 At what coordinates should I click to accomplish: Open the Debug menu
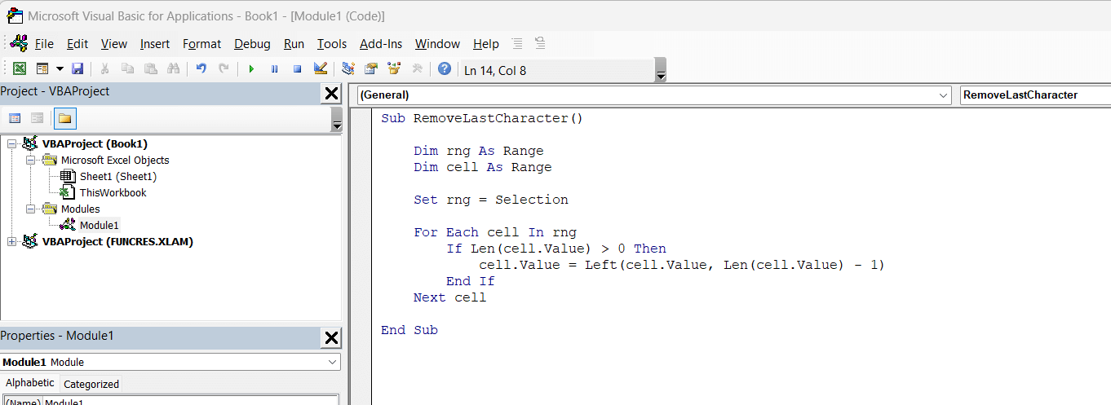click(252, 44)
